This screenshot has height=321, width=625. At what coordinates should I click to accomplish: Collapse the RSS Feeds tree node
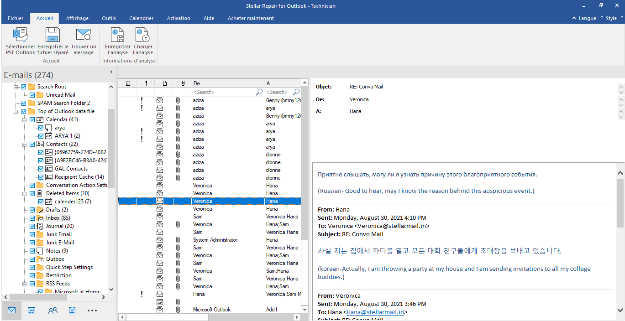click(x=25, y=284)
